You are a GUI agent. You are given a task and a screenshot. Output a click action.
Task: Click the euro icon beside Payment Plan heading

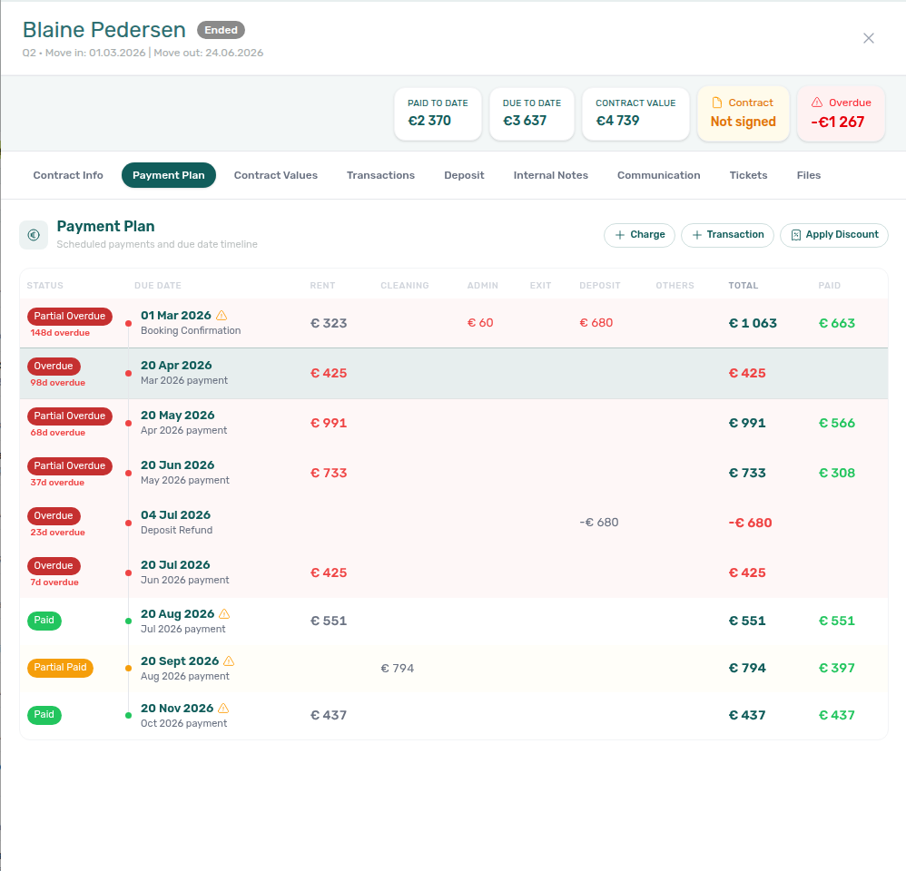coord(34,235)
